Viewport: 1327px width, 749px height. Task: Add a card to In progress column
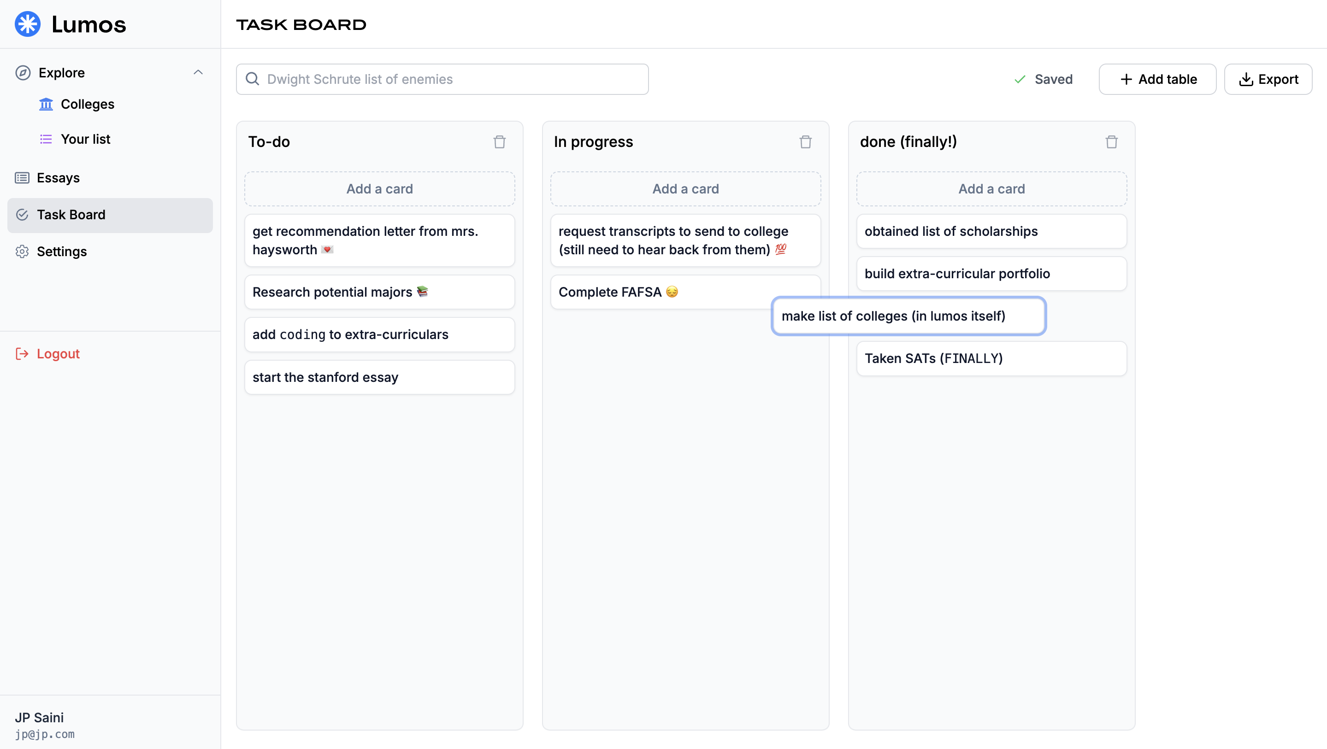point(685,189)
